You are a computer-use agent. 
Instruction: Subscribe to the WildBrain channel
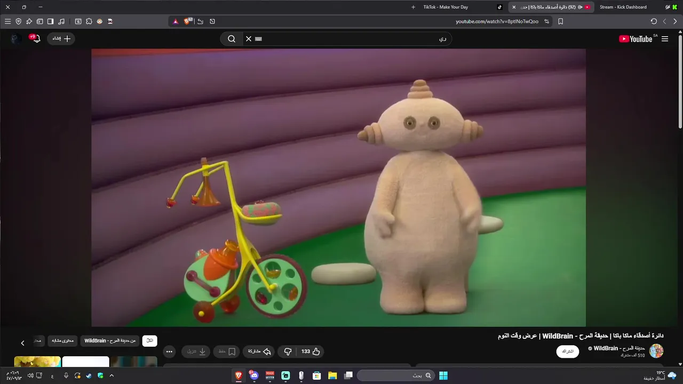pos(568,351)
